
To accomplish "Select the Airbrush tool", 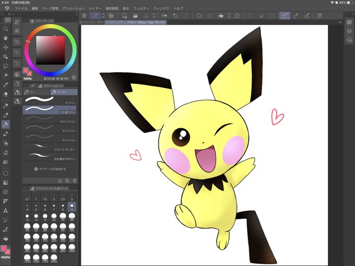I will [x=5, y=143].
